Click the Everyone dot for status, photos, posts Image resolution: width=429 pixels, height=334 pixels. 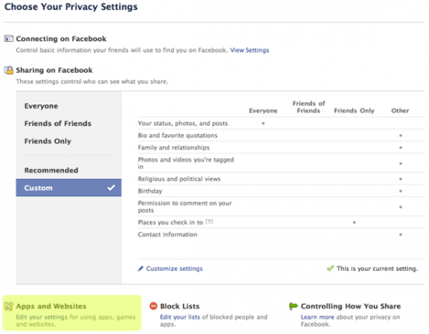coord(263,123)
